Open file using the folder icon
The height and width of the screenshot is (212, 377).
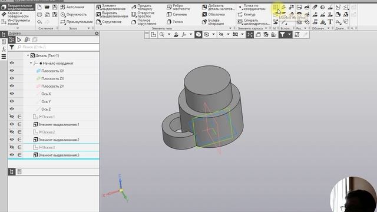[47, 7]
